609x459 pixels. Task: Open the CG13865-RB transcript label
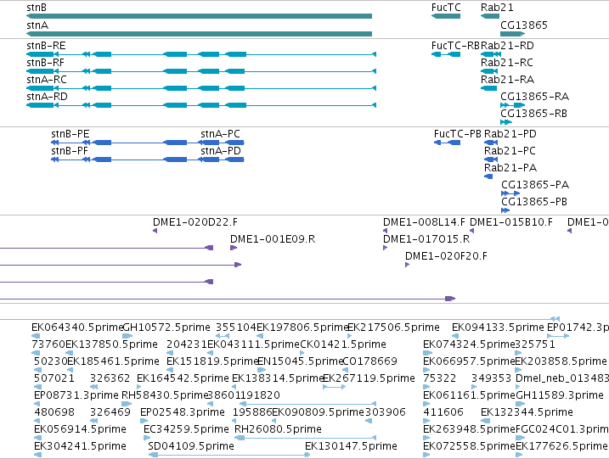pyautogui.click(x=533, y=114)
